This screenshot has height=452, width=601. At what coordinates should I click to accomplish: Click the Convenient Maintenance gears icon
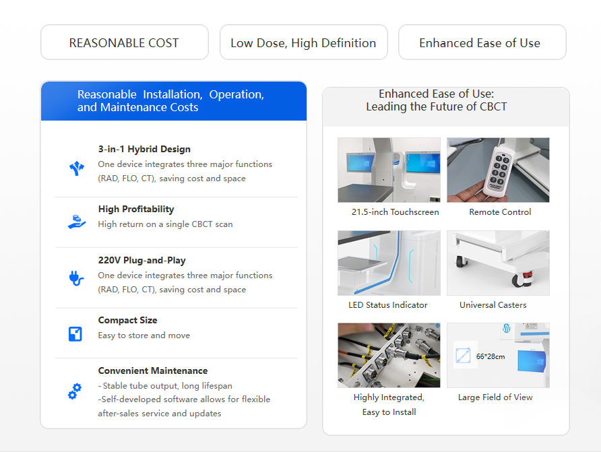coord(75,391)
